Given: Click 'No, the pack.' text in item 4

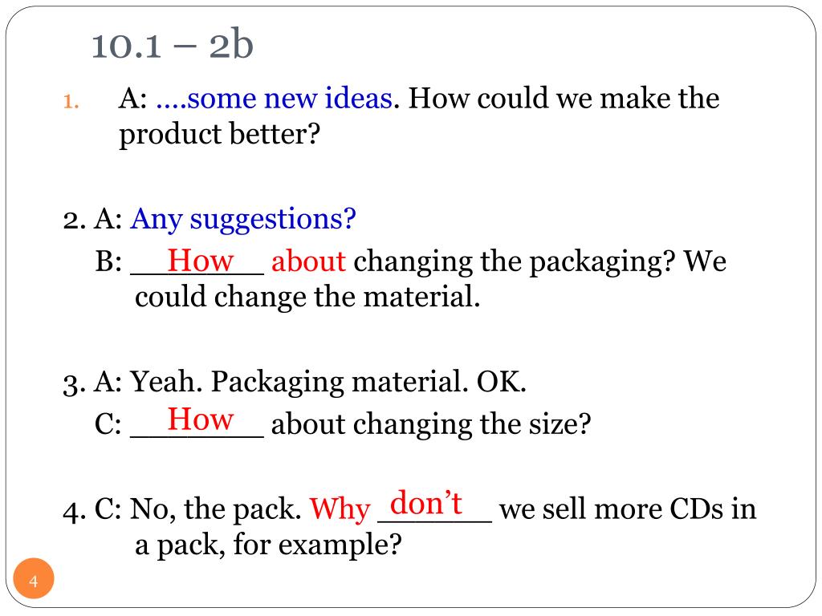Looking at the screenshot, I should [215, 509].
